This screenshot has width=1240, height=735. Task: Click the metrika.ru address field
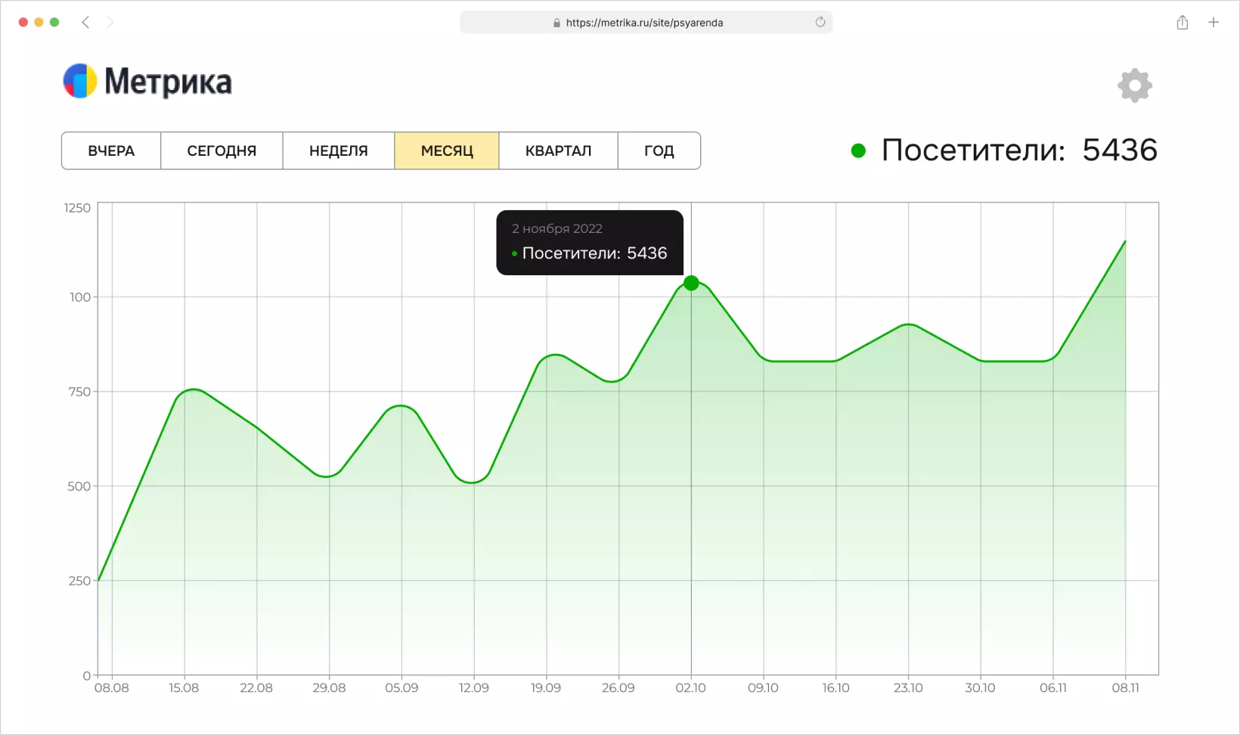(x=646, y=22)
